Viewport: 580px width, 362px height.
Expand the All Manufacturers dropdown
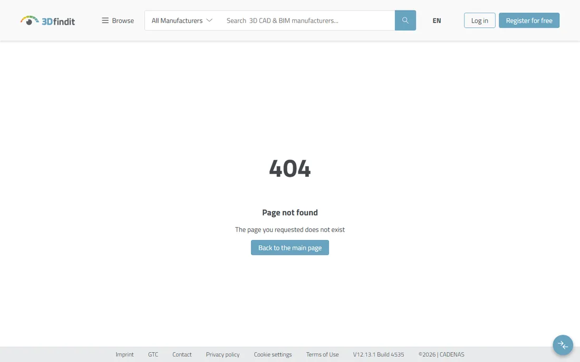pos(181,21)
